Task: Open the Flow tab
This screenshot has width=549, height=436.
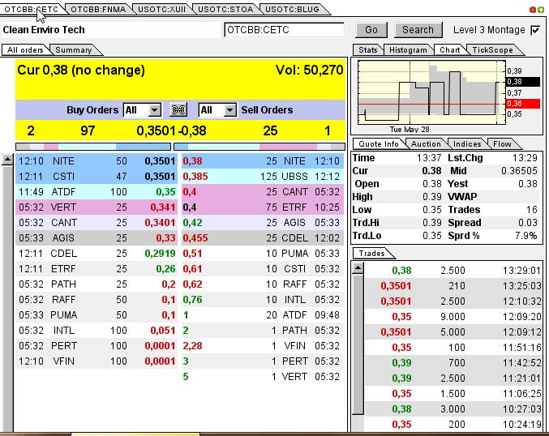Action: pyautogui.click(x=502, y=144)
